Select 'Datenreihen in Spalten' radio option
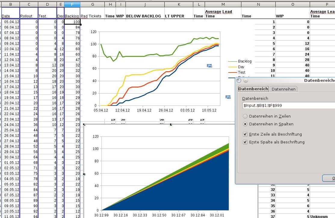The image size is (335, 218). tap(245, 124)
